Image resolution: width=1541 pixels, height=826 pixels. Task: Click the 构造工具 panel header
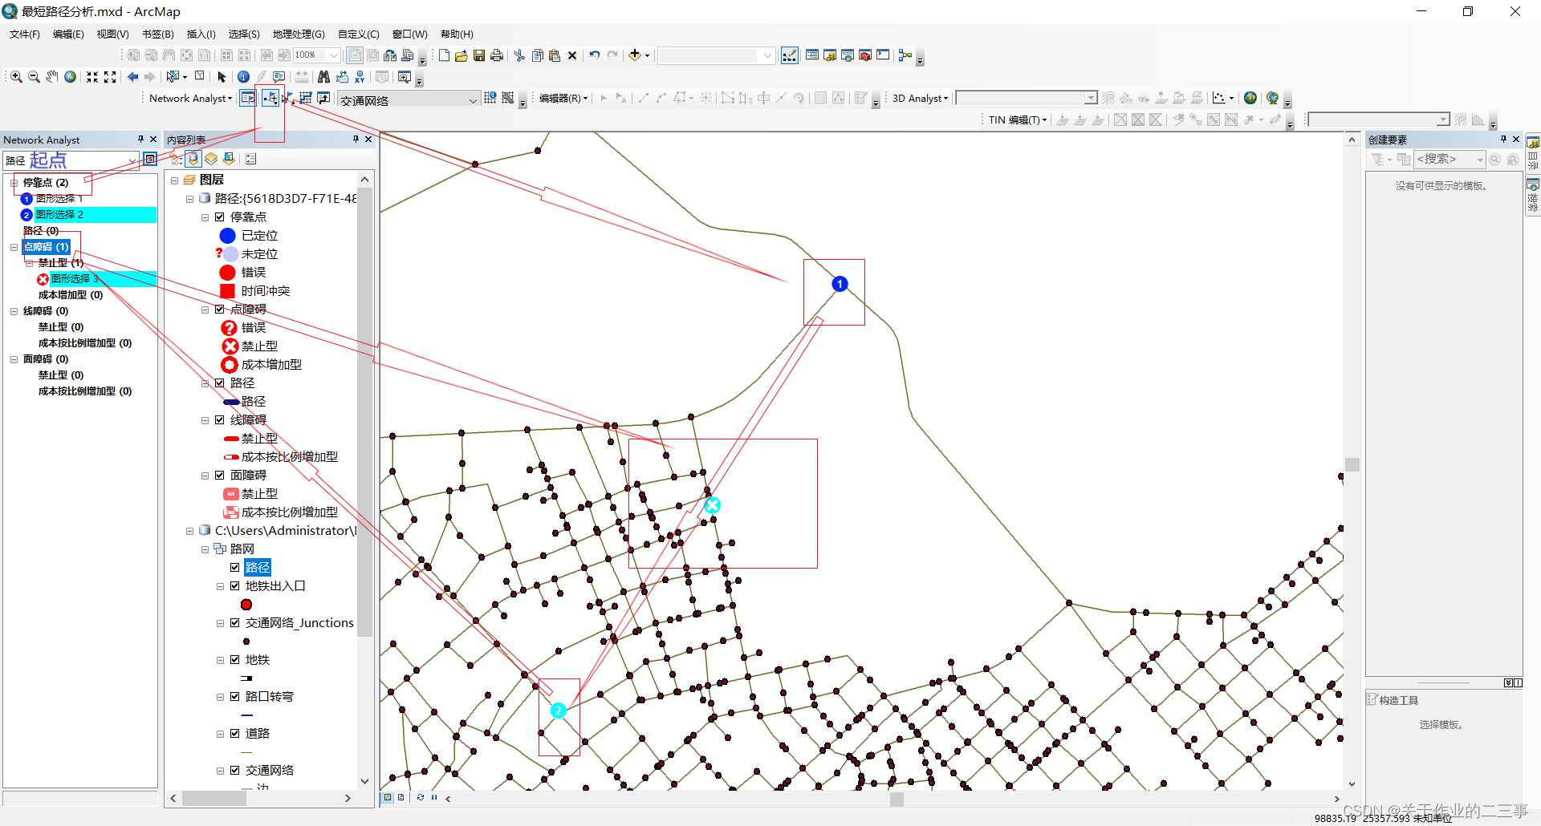coord(1398,700)
